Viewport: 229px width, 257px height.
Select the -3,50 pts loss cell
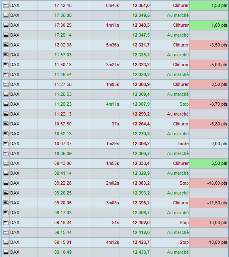[209, 45]
